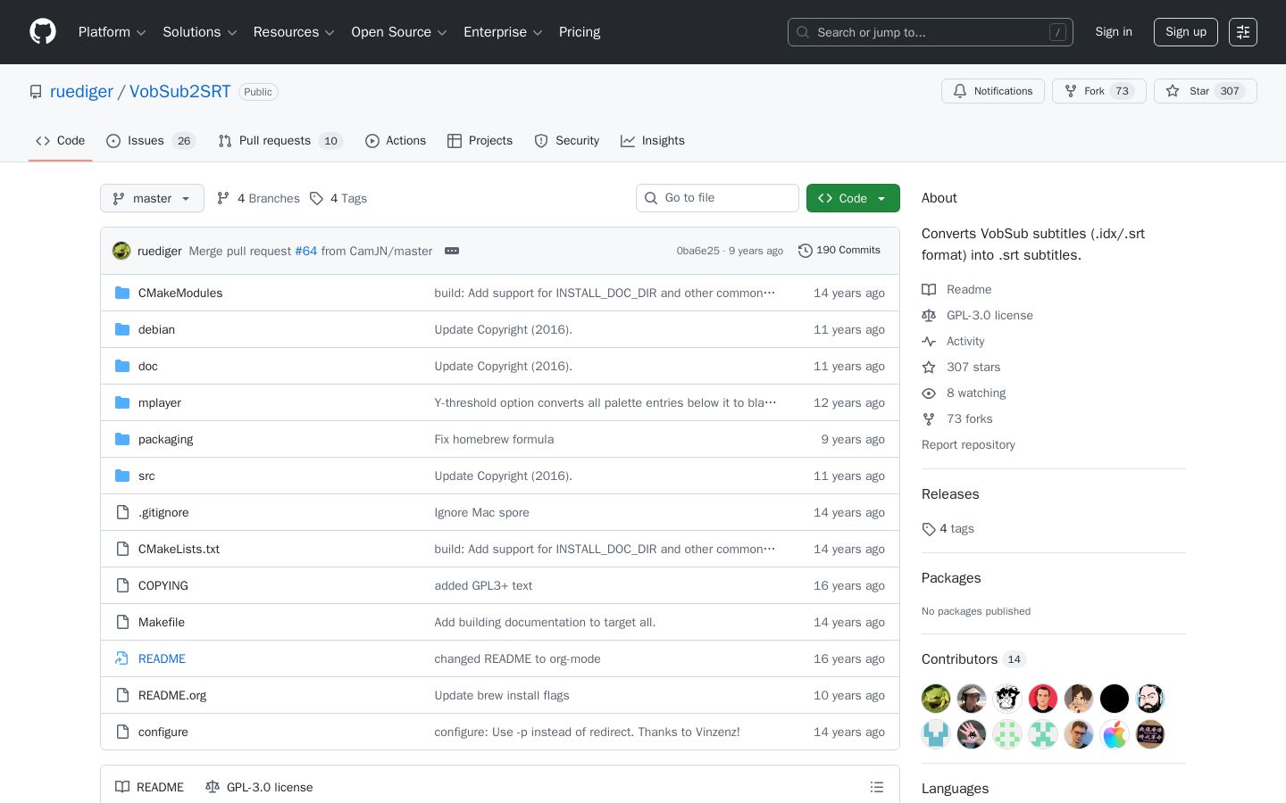This screenshot has width=1286, height=803.
Task: Select the GPL-3.0 license tab below files
Action: point(259,787)
